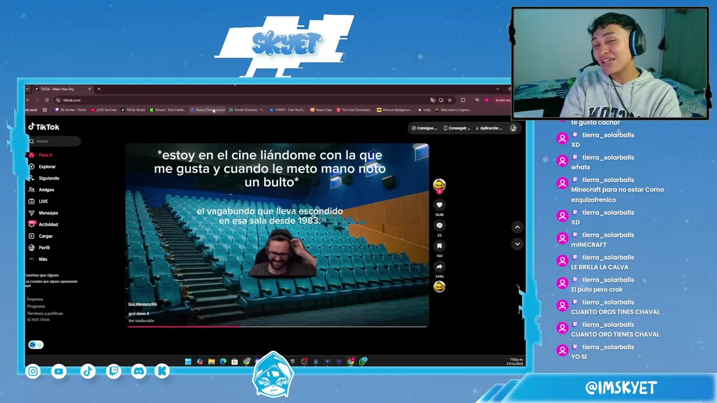Share the video with the arrow icon
The width and height of the screenshot is (717, 403).
[439, 266]
